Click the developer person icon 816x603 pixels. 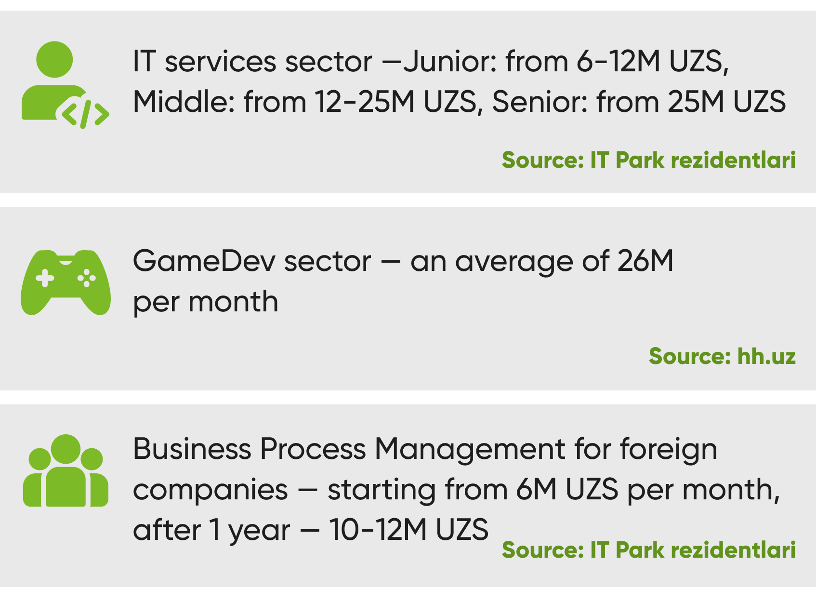66,85
